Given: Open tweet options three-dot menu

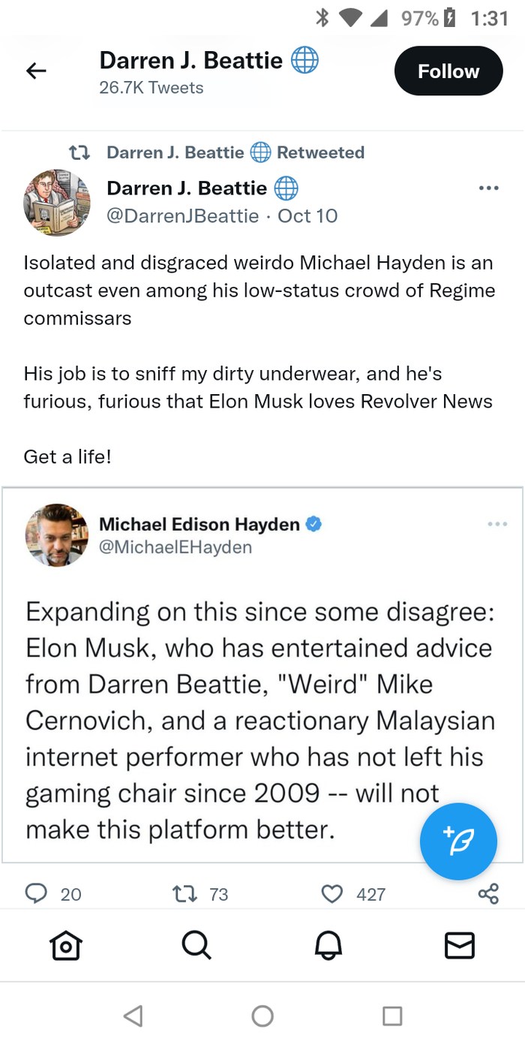Looking at the screenshot, I should click(x=488, y=188).
